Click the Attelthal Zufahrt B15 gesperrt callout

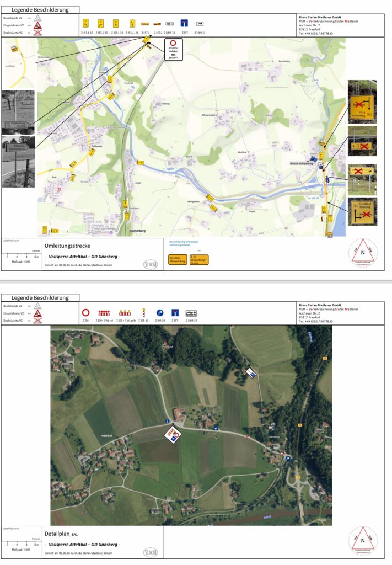(x=174, y=49)
